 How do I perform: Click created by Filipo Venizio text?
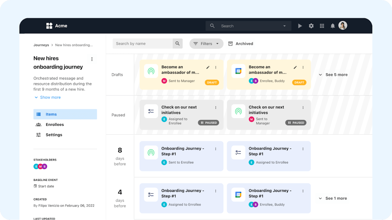pyautogui.click(x=64, y=206)
